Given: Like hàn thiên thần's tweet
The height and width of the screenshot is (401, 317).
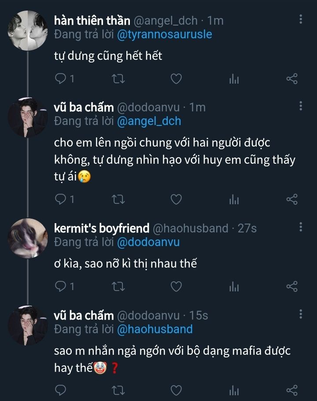Looking at the screenshot, I should [x=176, y=79].
